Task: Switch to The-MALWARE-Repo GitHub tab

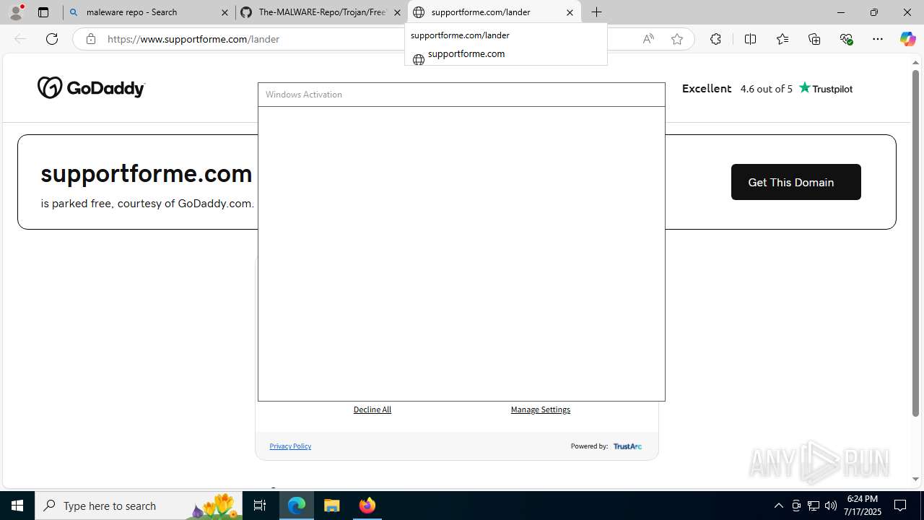Action: click(321, 12)
